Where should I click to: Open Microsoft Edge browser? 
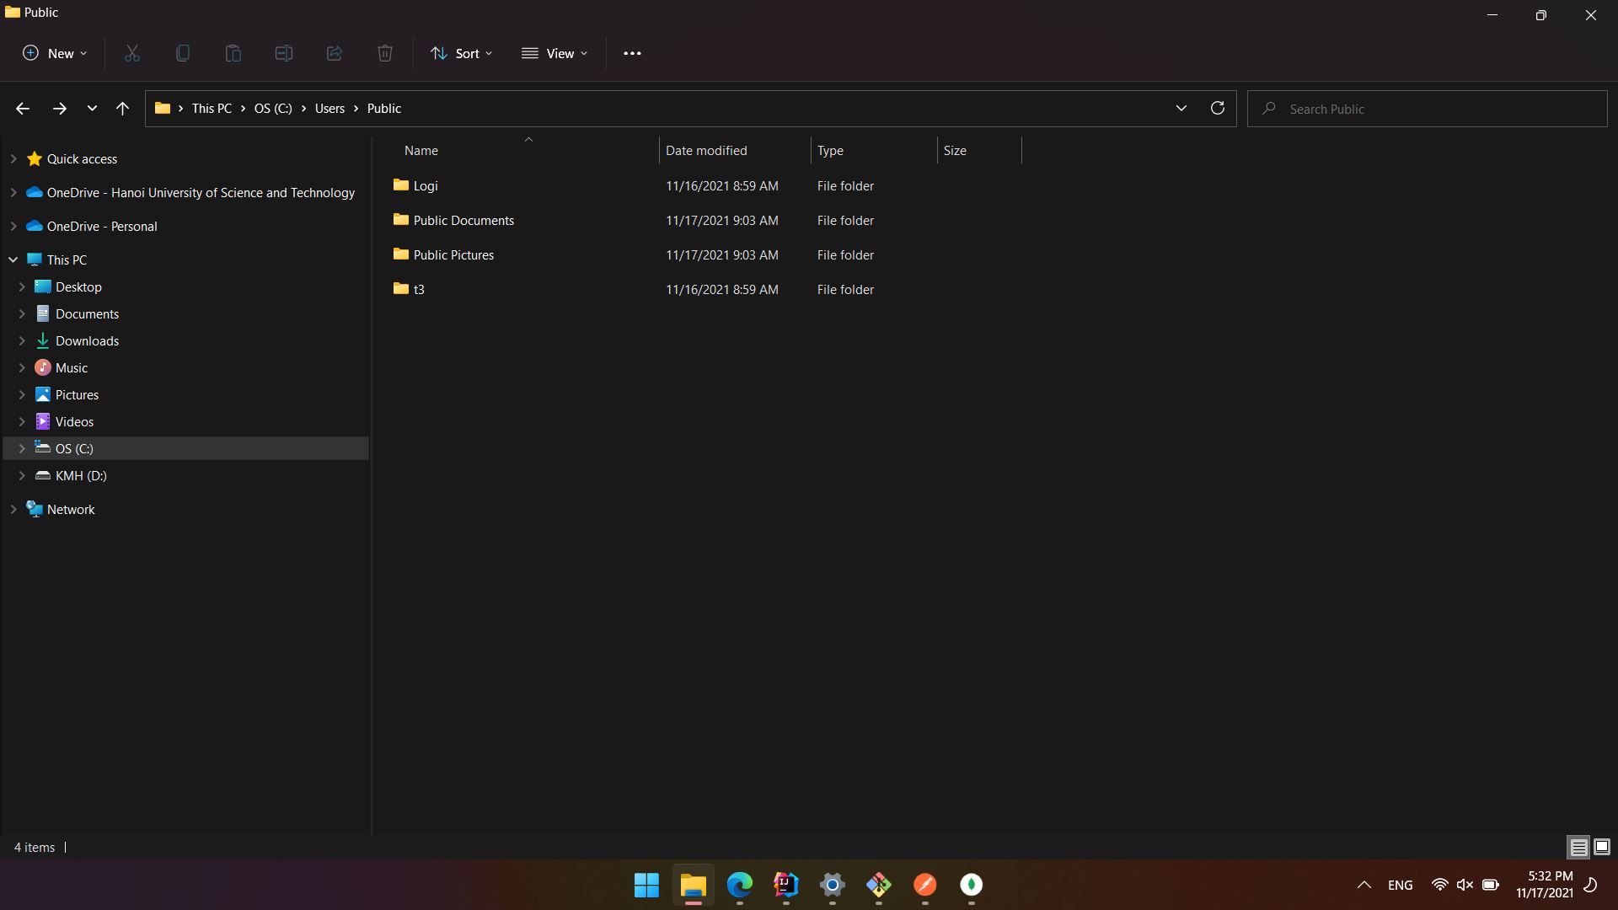point(740,885)
